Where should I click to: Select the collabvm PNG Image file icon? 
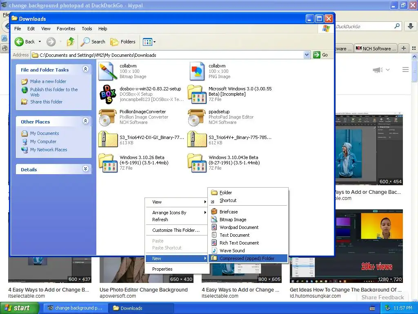pos(197,71)
